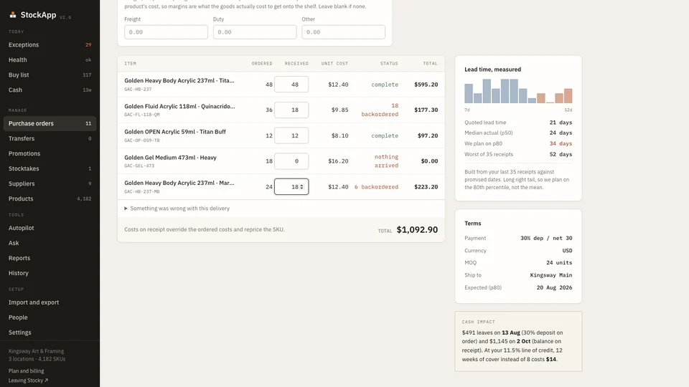
Task: Click the Unit Cost column header
Action: pos(334,64)
